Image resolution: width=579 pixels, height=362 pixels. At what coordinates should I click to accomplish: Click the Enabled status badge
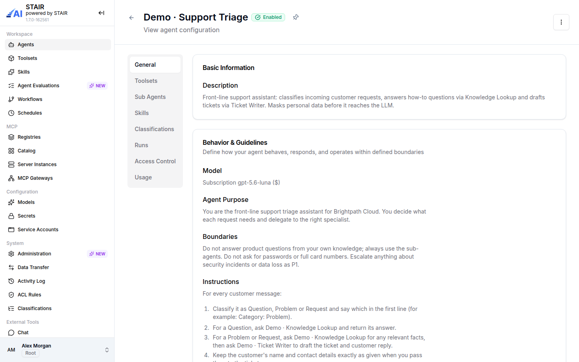(x=268, y=17)
